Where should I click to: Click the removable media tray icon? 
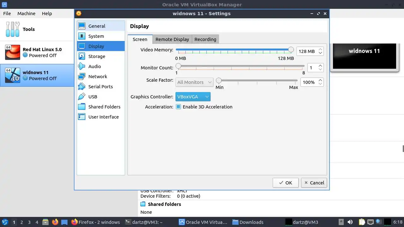click(x=341, y=222)
